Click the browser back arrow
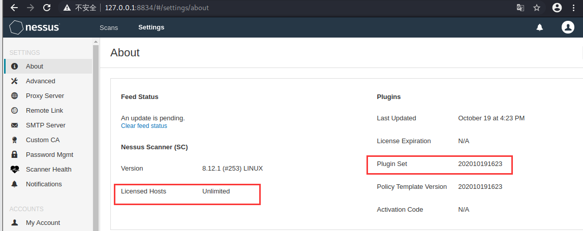583x231 pixels. pos(14,8)
